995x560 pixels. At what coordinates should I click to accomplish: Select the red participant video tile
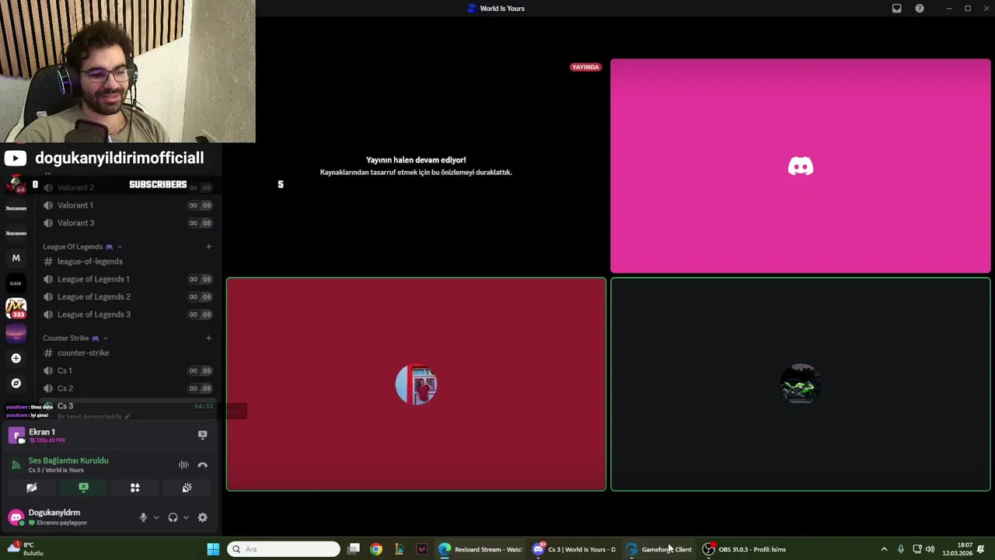pos(416,384)
